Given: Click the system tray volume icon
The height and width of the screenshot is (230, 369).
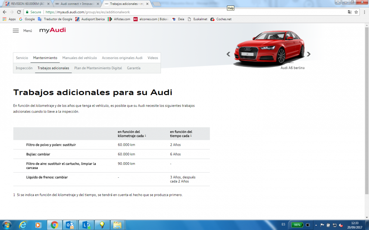Looking at the screenshot, I should point(341,225).
